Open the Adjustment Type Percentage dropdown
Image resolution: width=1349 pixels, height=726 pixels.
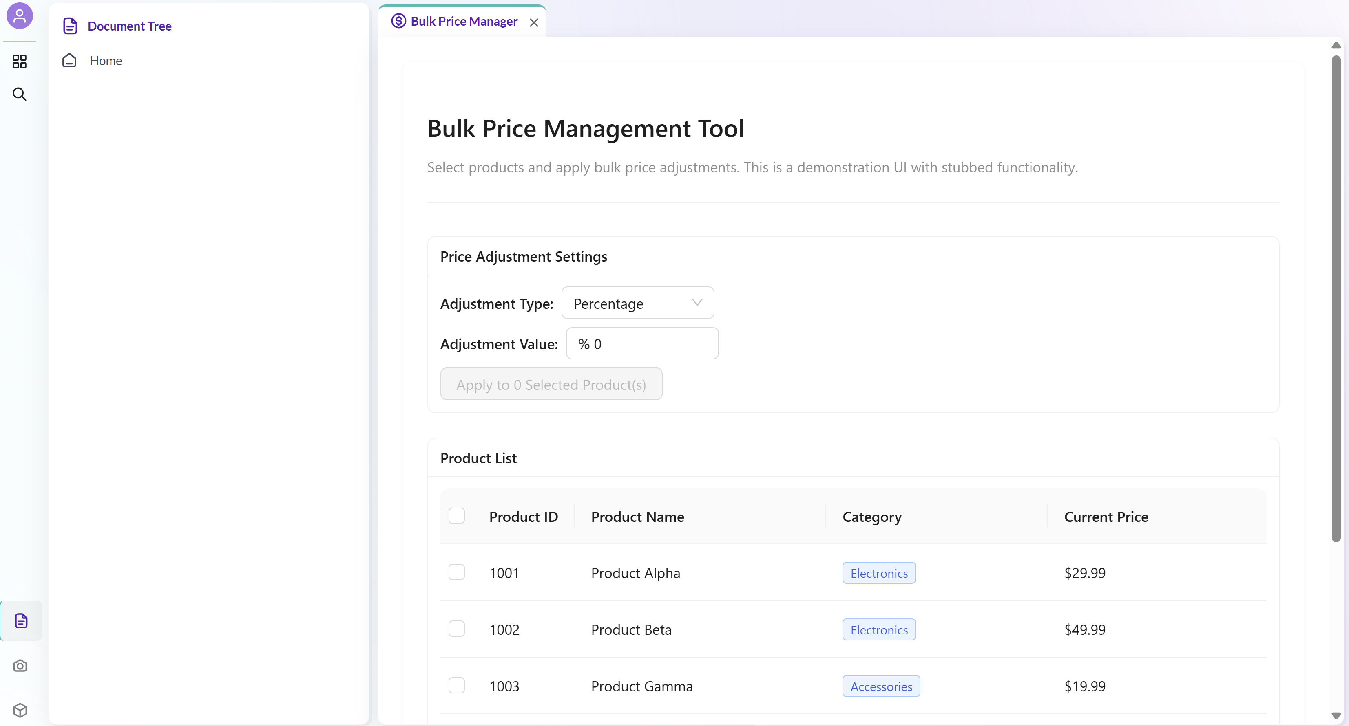coord(637,304)
